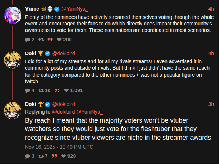Image resolution: width=219 pixels, height=164 pixels.
Task: Click quote icon on Doki's bottom tweet
Action: 54,156
